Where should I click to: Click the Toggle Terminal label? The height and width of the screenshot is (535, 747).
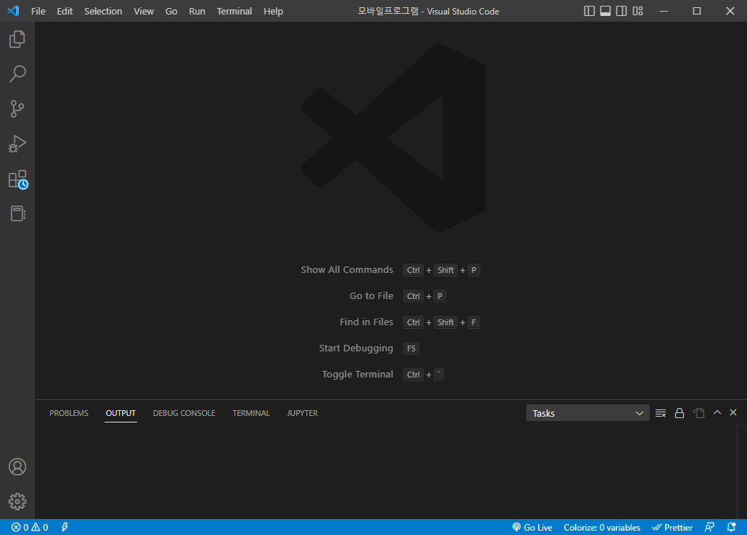357,375
